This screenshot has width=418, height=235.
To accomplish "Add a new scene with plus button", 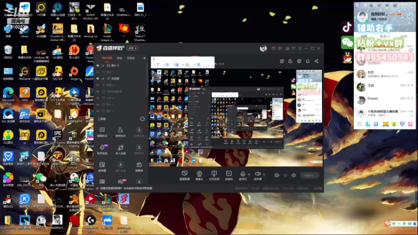I will [145, 58].
